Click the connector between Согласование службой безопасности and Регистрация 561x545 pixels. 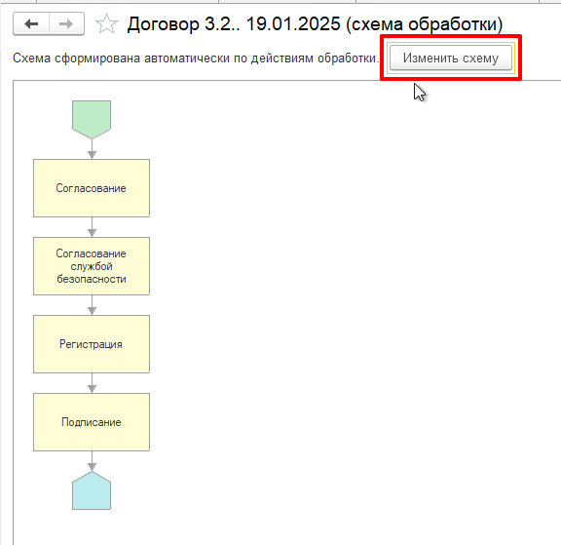click(x=92, y=305)
